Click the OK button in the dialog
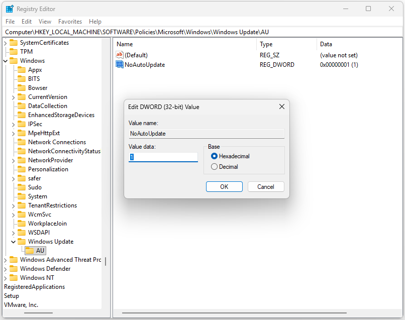Viewport: 405px width, 320px height. 224,186
